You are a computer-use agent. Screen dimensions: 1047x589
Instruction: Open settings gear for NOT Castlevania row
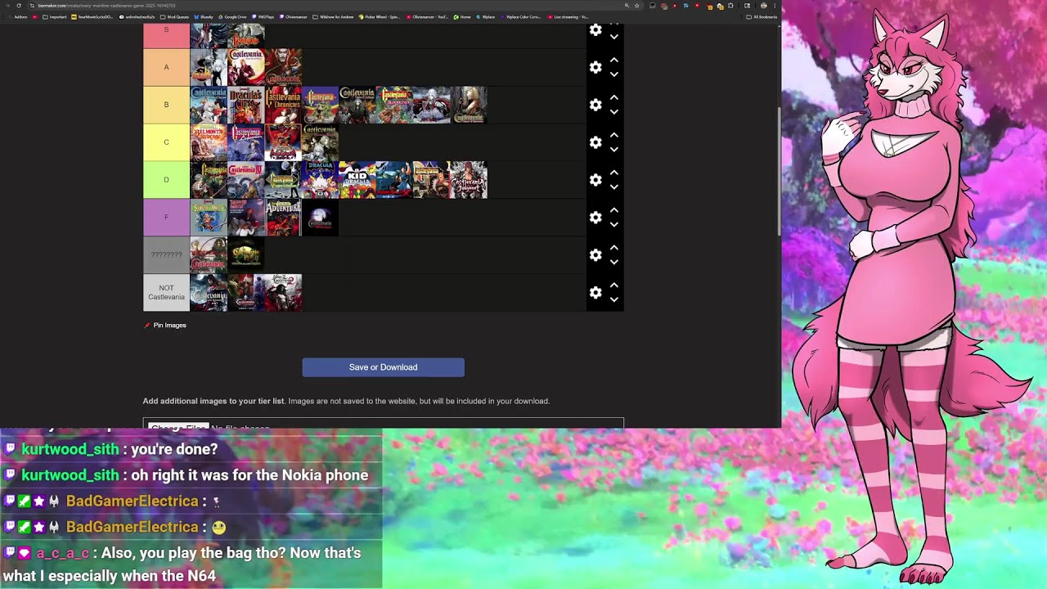point(595,292)
